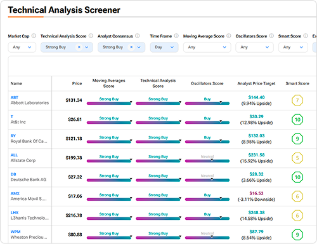317x244 pixels.
Task: Sort by Smart Score column header
Action: tap(297, 83)
